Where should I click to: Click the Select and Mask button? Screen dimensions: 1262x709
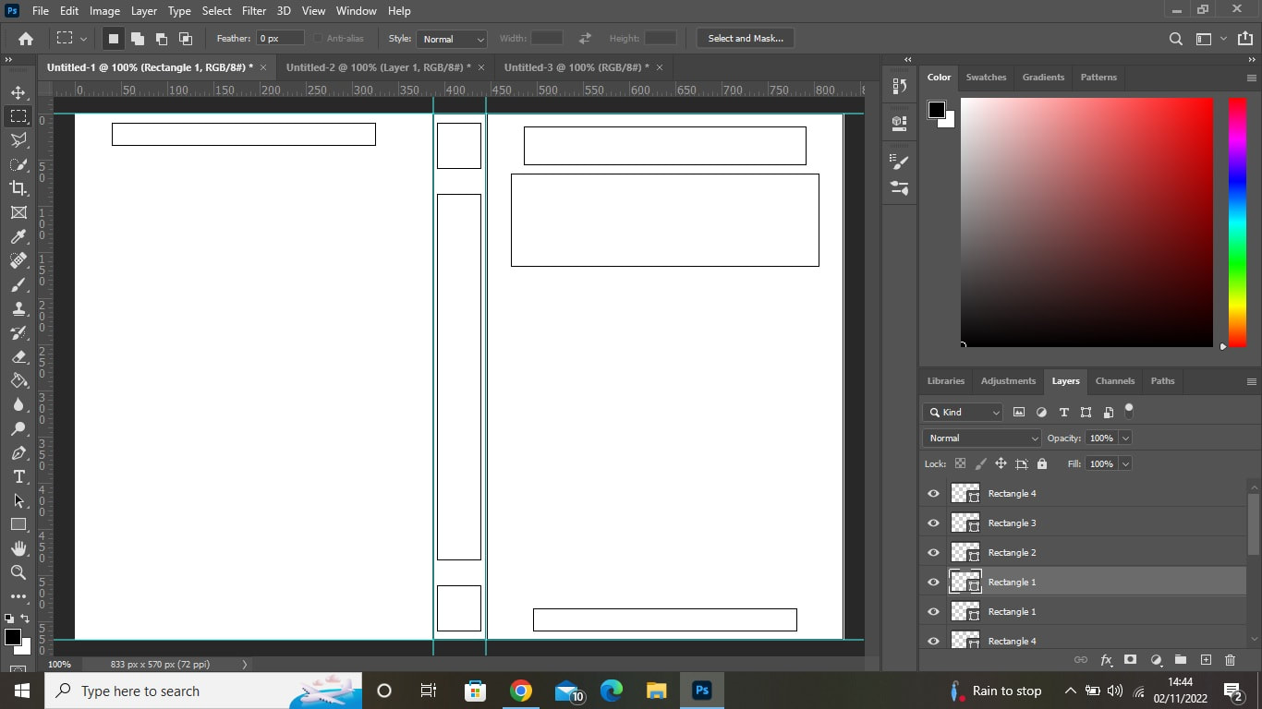(746, 39)
